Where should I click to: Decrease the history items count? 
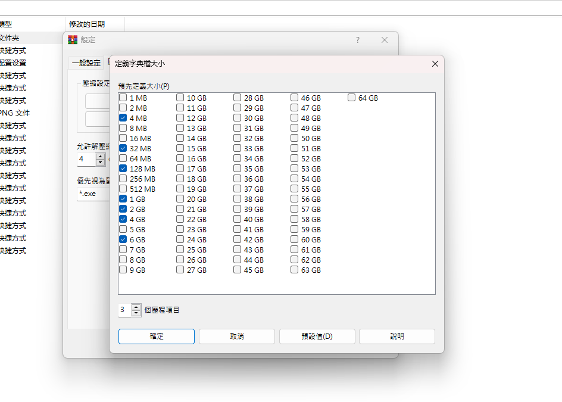pyautogui.click(x=136, y=313)
